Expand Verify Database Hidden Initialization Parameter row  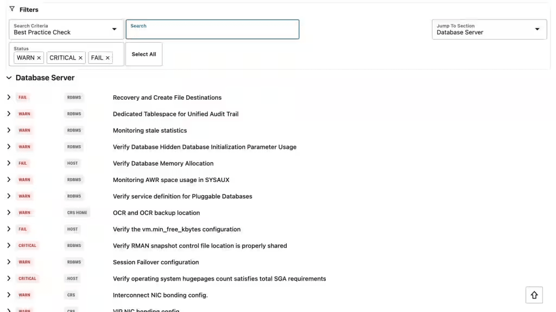point(9,147)
